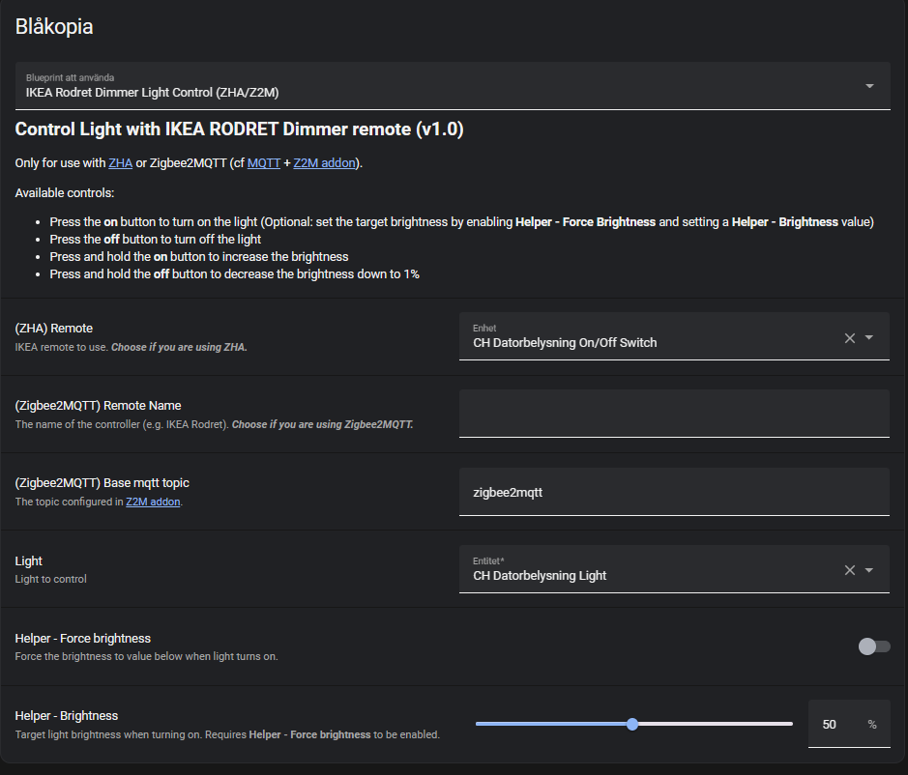This screenshot has height=775, width=908.
Task: Clear the CH Datorbelysning Light entity
Action: [x=850, y=570]
